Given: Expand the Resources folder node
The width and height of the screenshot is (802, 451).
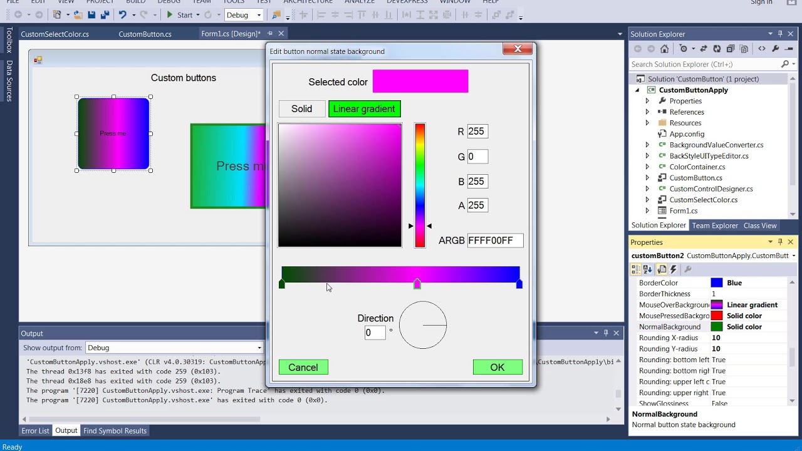Looking at the screenshot, I should [x=647, y=123].
